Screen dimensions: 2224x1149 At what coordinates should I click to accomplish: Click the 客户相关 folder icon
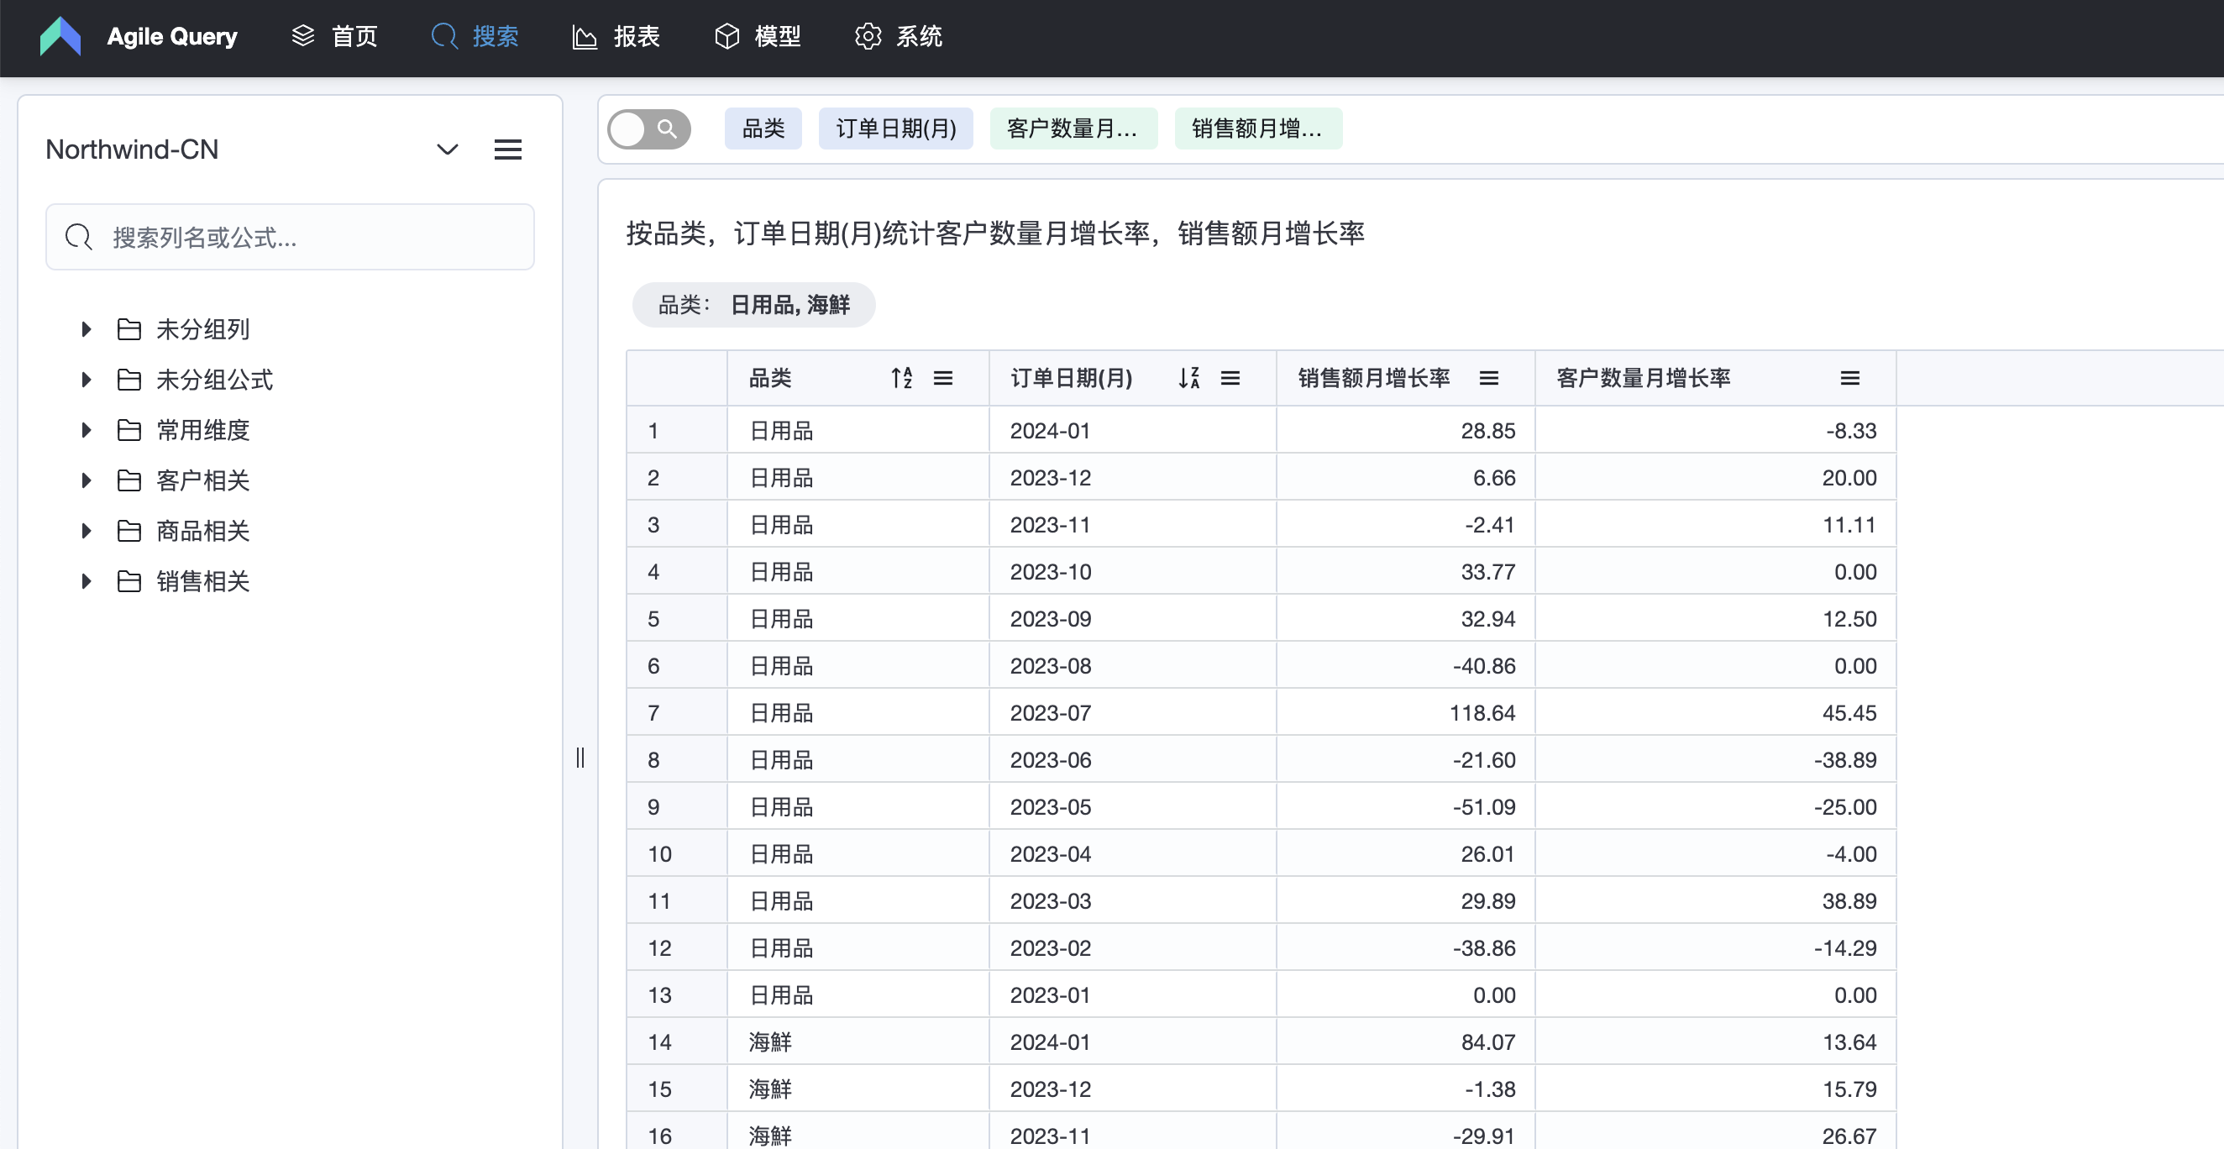(129, 480)
